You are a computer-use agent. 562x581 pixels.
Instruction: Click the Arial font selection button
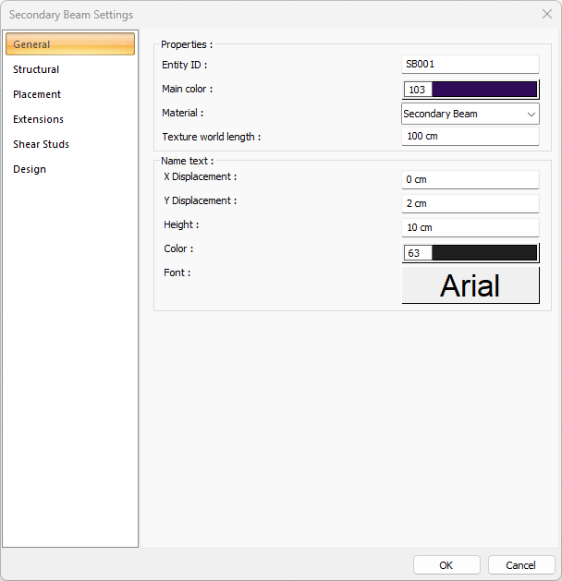[x=470, y=285]
